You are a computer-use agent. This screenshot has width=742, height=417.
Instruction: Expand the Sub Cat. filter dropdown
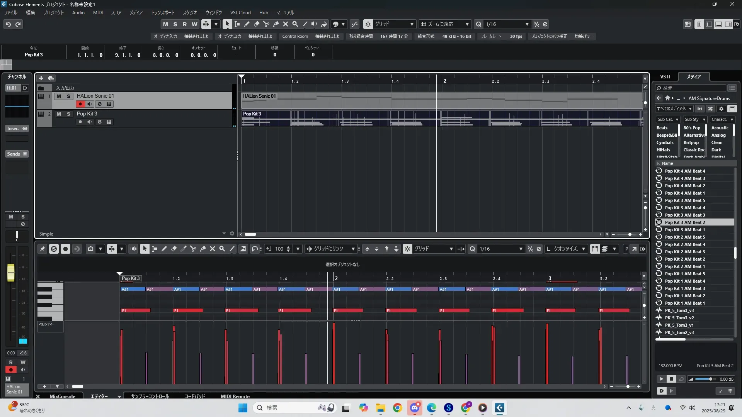667,120
